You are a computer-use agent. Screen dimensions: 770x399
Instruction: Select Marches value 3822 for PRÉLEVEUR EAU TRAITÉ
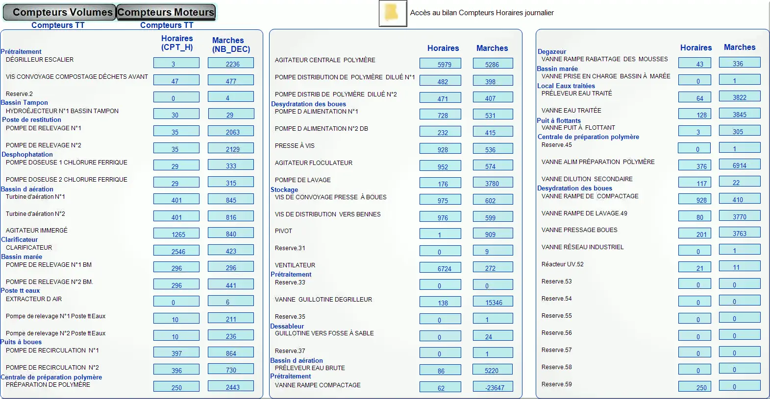pos(740,96)
